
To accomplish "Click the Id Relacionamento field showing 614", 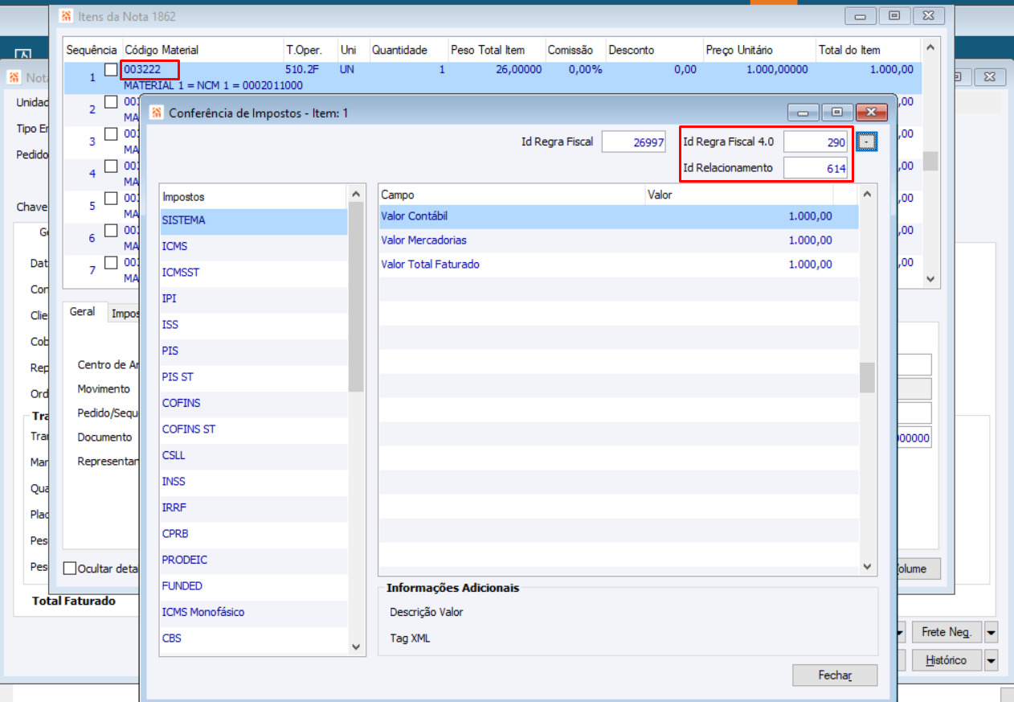I will (816, 168).
